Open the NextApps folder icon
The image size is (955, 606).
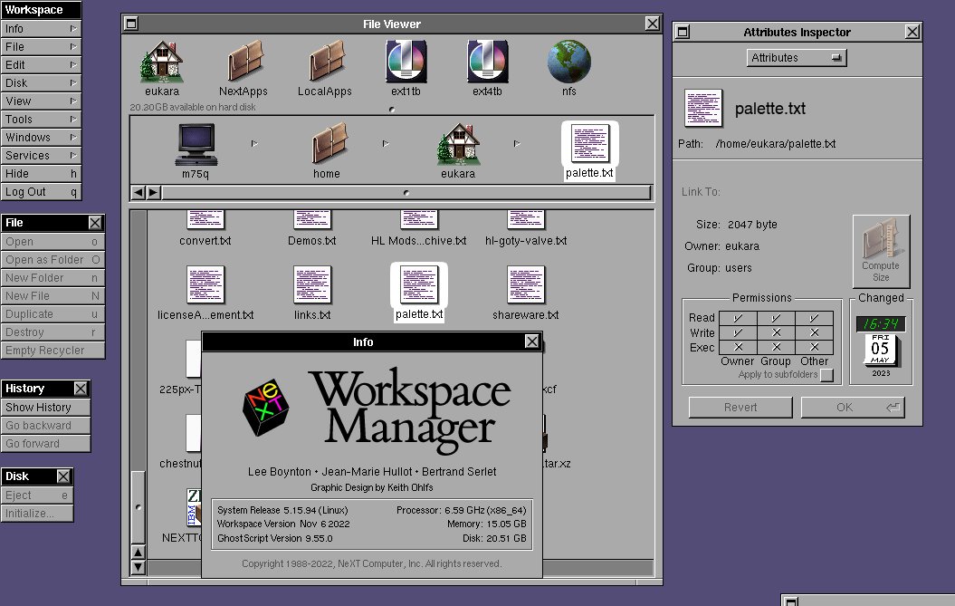pos(244,63)
